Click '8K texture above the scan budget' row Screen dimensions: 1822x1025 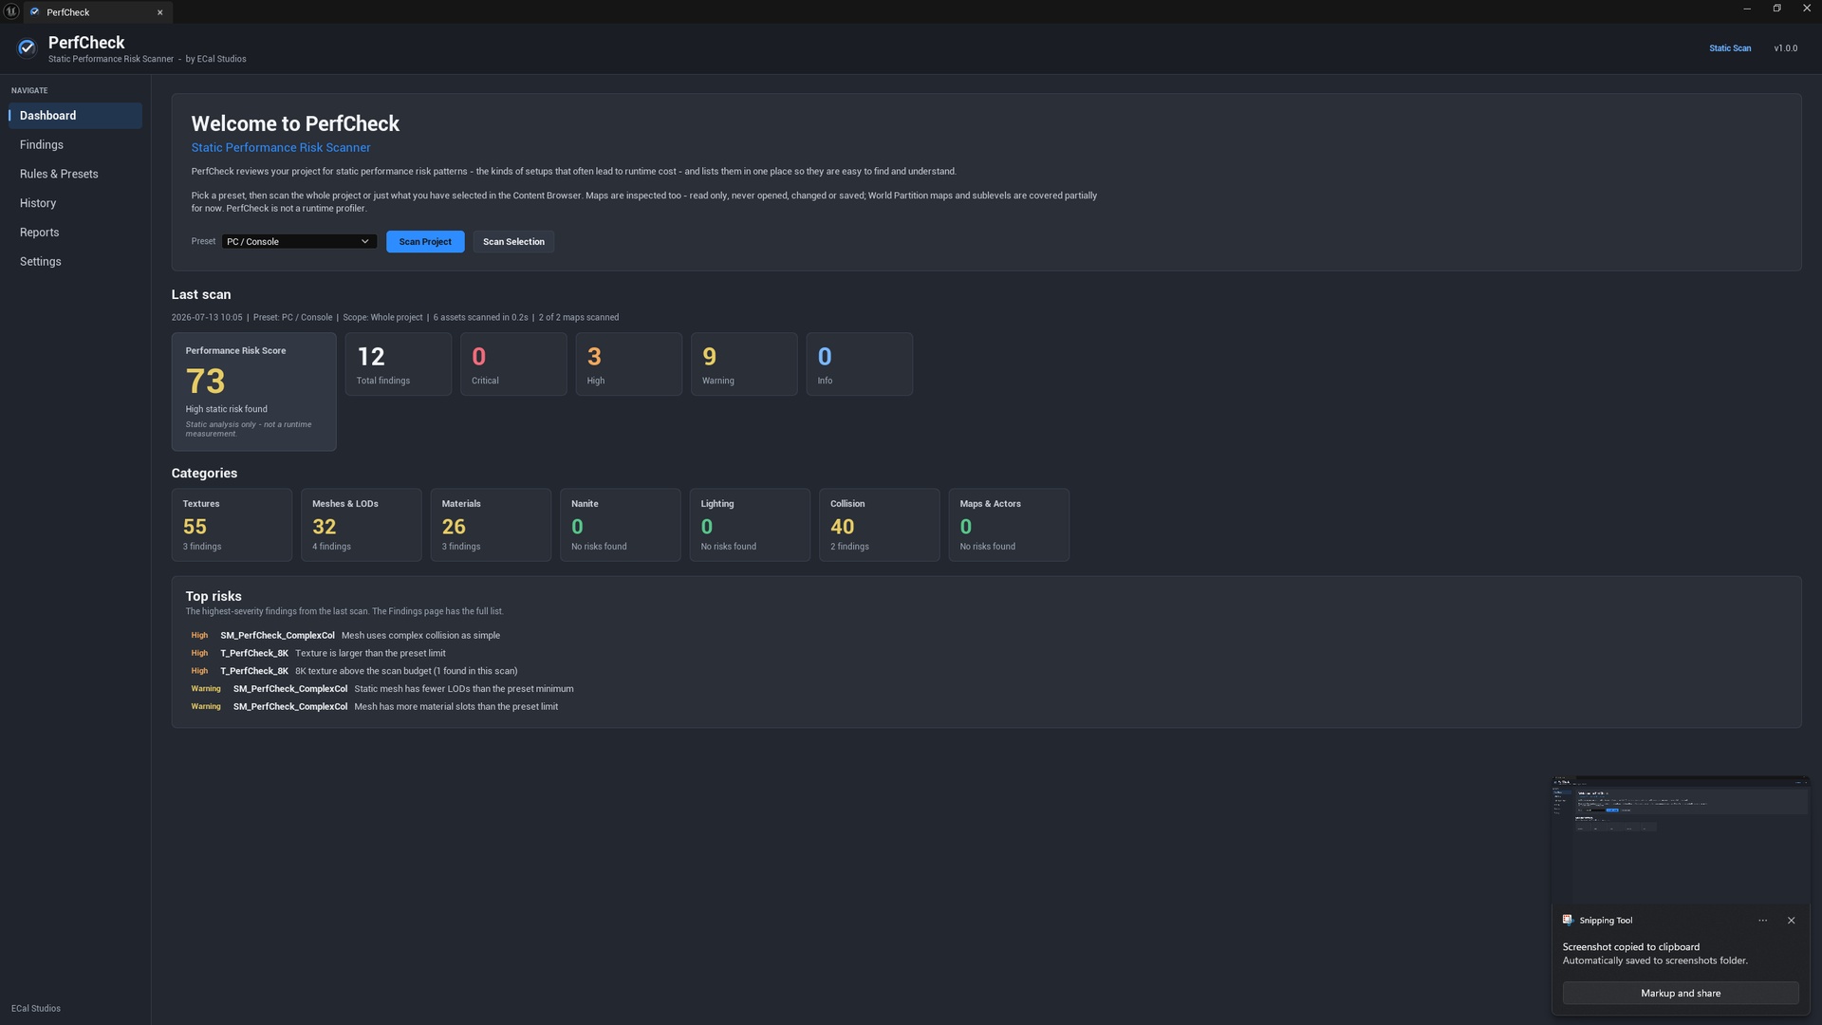406,671
